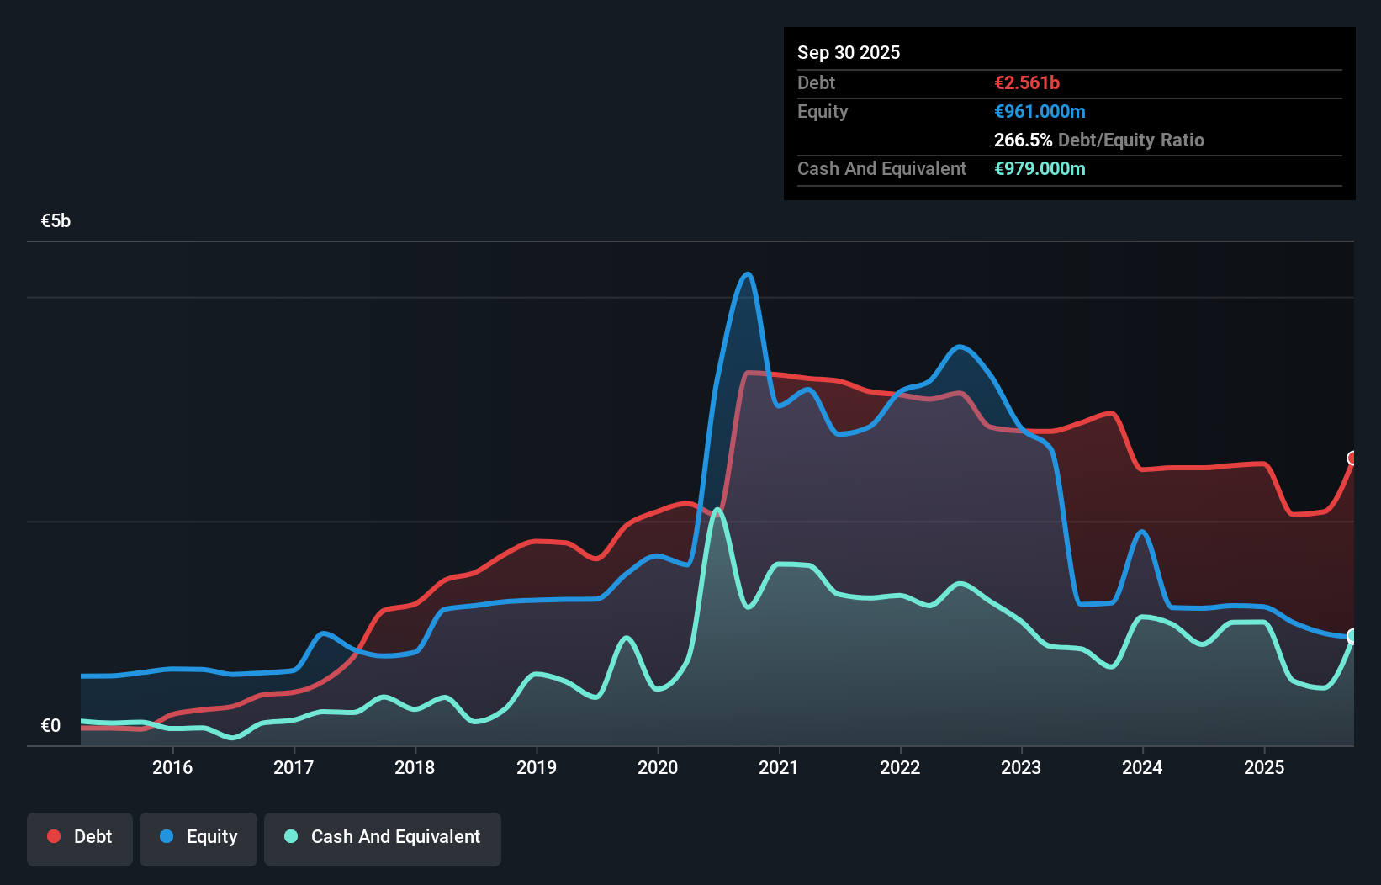Click the blue Equity peak in late 2020

pos(747,275)
